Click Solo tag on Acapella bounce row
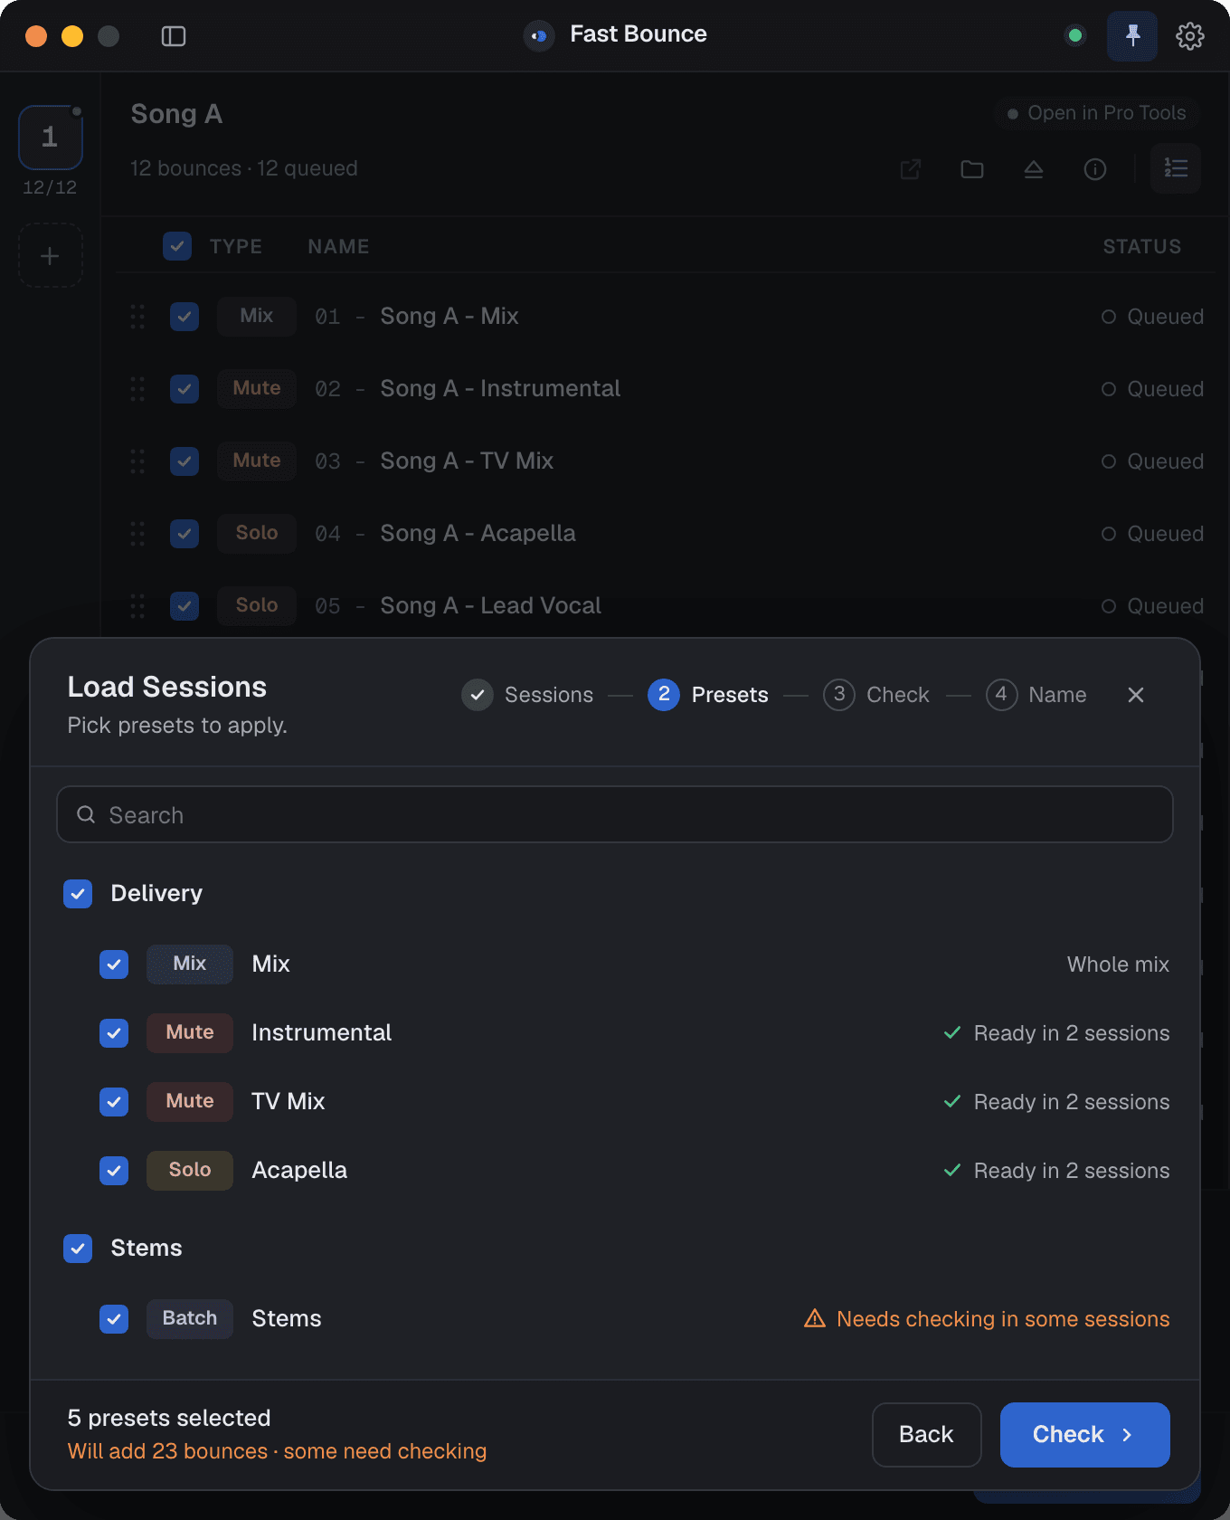This screenshot has width=1230, height=1520. coord(257,534)
